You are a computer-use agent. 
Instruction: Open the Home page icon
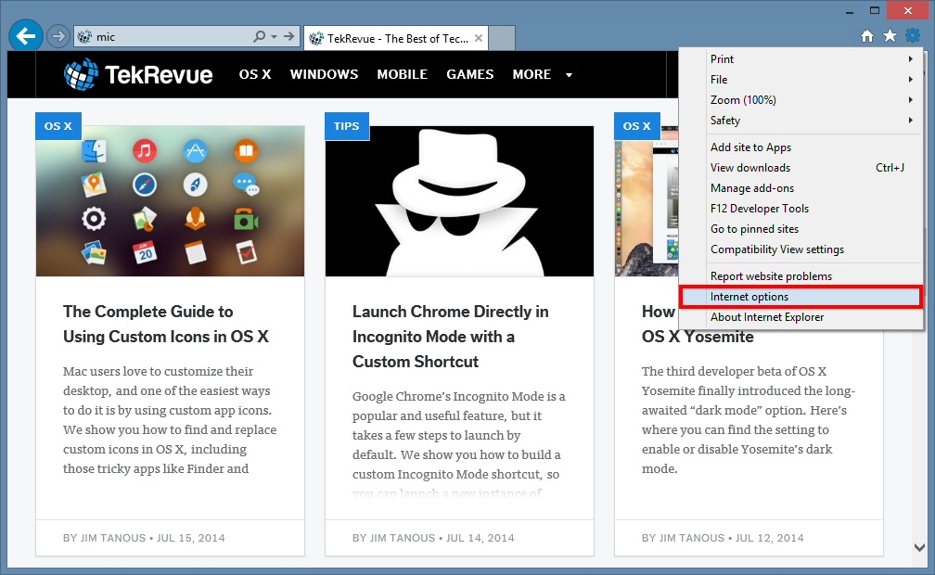[867, 36]
